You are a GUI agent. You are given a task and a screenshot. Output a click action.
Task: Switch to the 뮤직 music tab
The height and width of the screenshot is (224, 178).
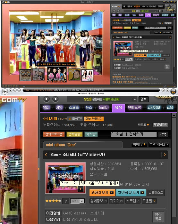(x=118, y=108)
